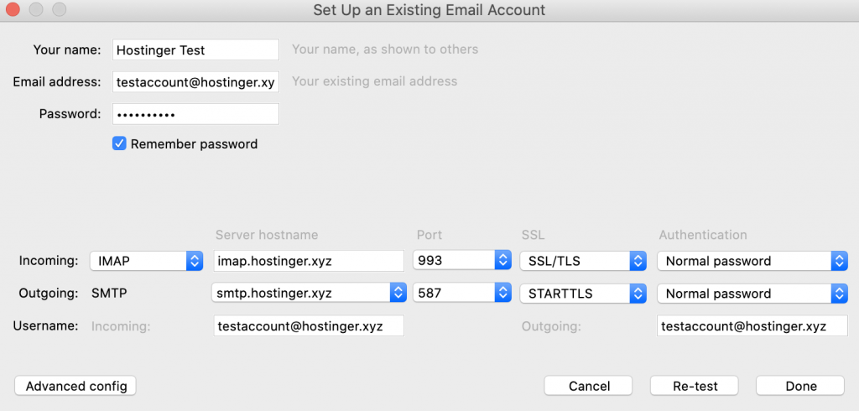
Task: Click the Re-test button
Action: click(695, 386)
